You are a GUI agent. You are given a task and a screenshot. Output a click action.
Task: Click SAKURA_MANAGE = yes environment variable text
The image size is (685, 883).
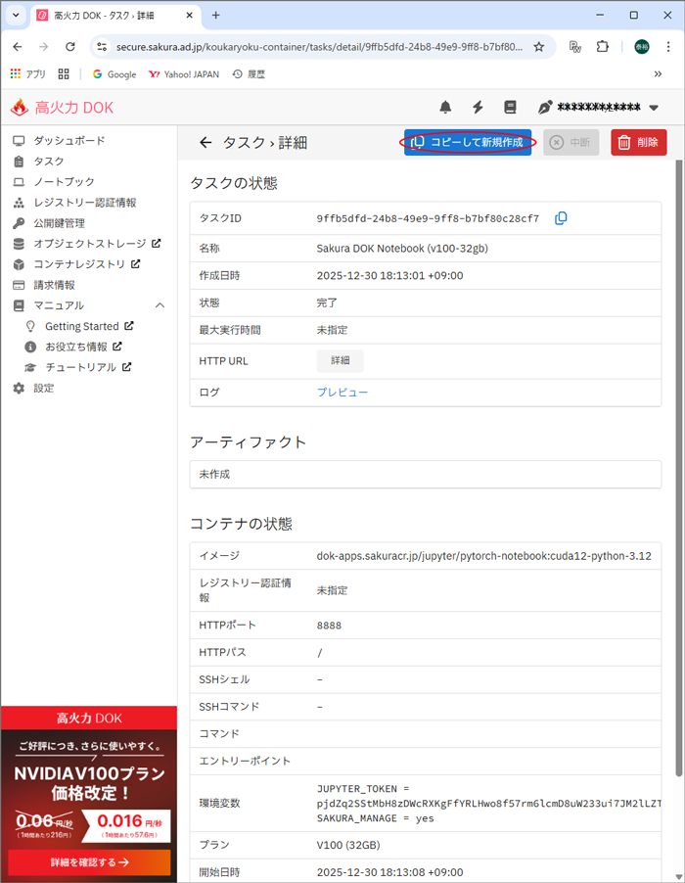click(376, 818)
